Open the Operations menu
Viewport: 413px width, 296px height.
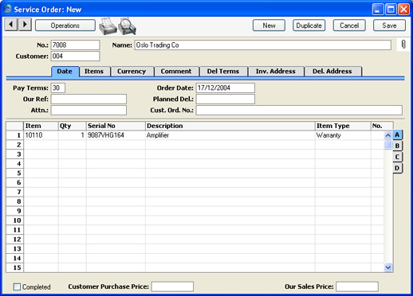pos(65,25)
